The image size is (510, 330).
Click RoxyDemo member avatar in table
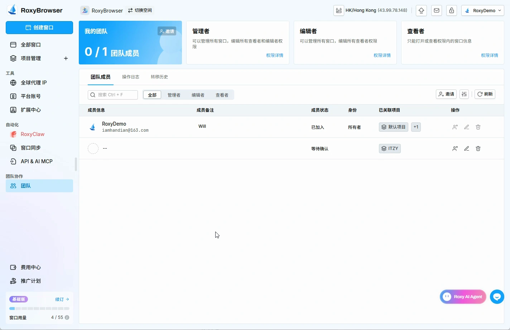[x=93, y=127]
